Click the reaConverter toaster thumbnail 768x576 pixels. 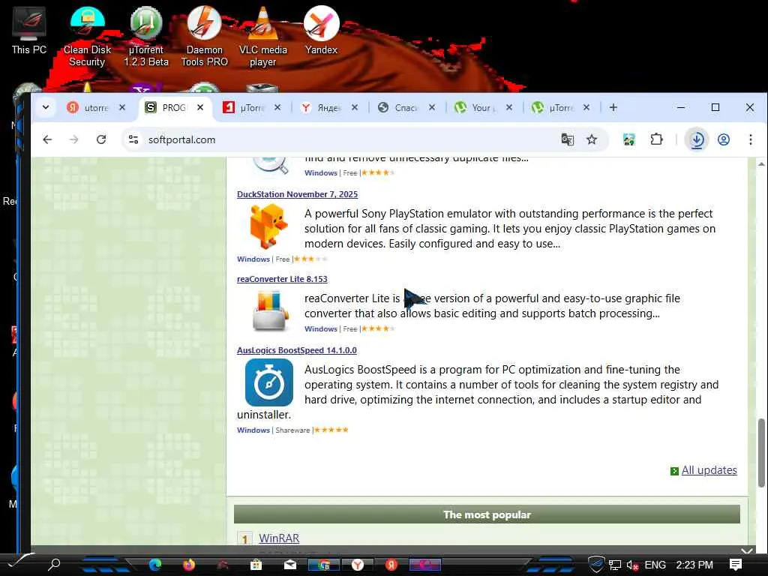tap(270, 310)
